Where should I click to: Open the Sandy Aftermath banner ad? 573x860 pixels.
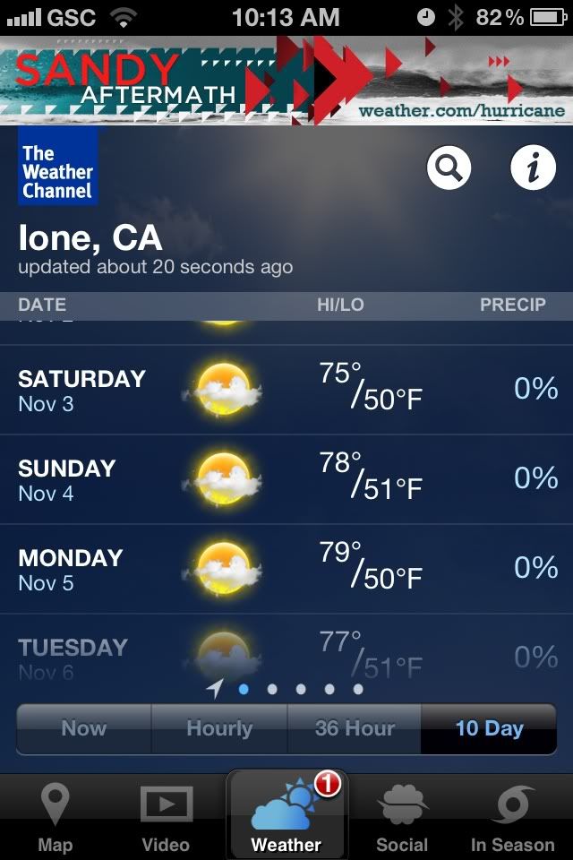pos(286,81)
